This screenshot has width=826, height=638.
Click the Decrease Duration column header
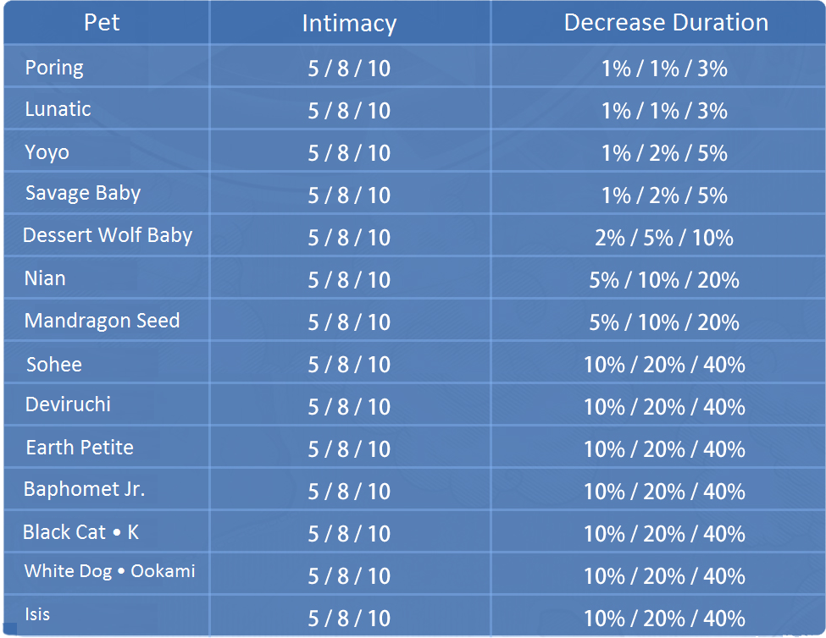pyautogui.click(x=666, y=23)
